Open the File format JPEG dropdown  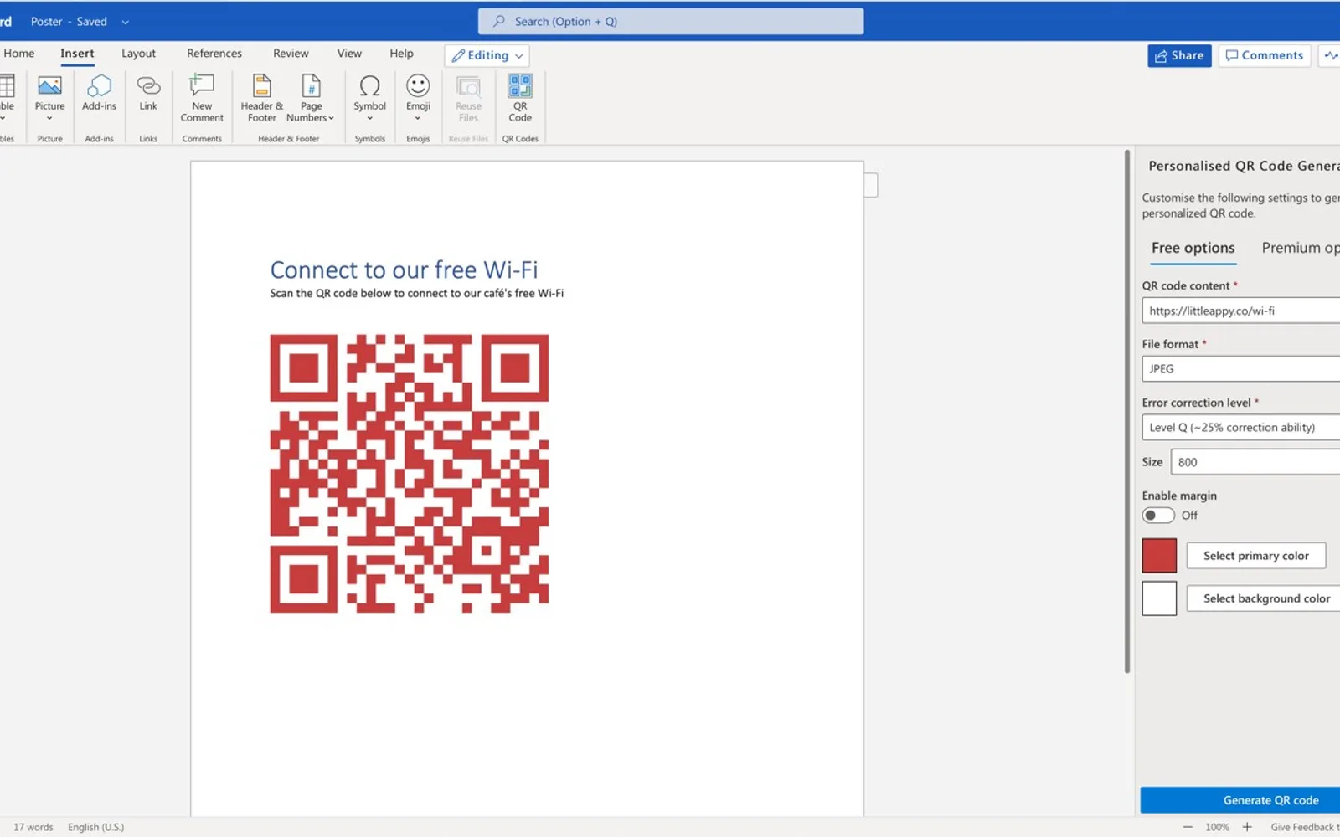click(x=1241, y=368)
